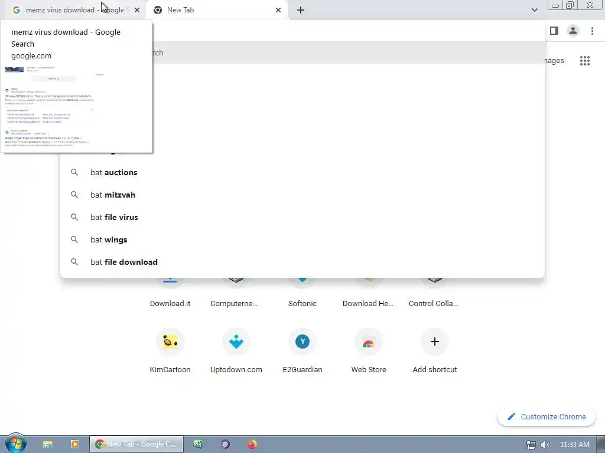
Task: Open the profile avatar menu
Action: tap(573, 31)
